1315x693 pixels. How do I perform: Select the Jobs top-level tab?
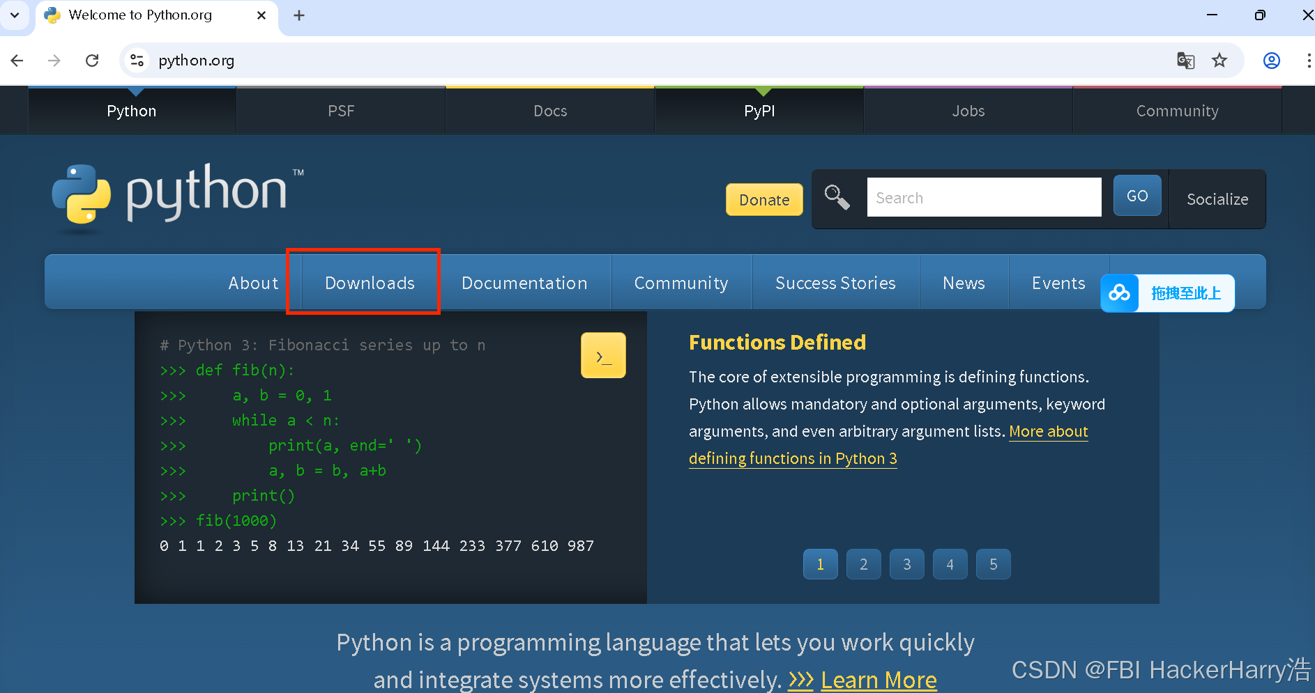click(x=968, y=111)
